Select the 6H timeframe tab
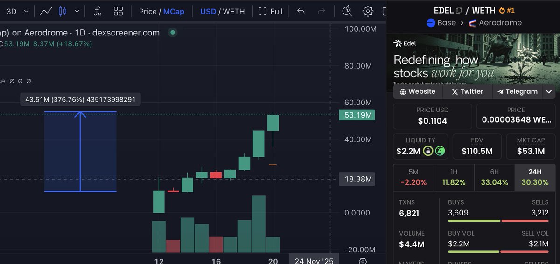This screenshot has height=264, width=560. (494, 177)
